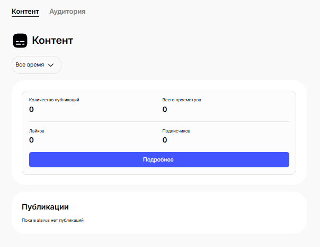320x247 pixels.
Task: Click the large Контент page heading
Action: tap(52, 41)
